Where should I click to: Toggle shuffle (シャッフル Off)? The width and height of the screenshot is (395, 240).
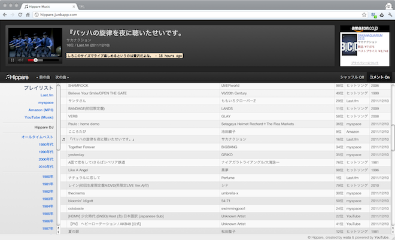[352, 77]
